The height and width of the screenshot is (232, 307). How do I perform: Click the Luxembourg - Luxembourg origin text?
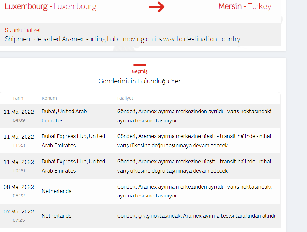pyautogui.click(x=50, y=6)
